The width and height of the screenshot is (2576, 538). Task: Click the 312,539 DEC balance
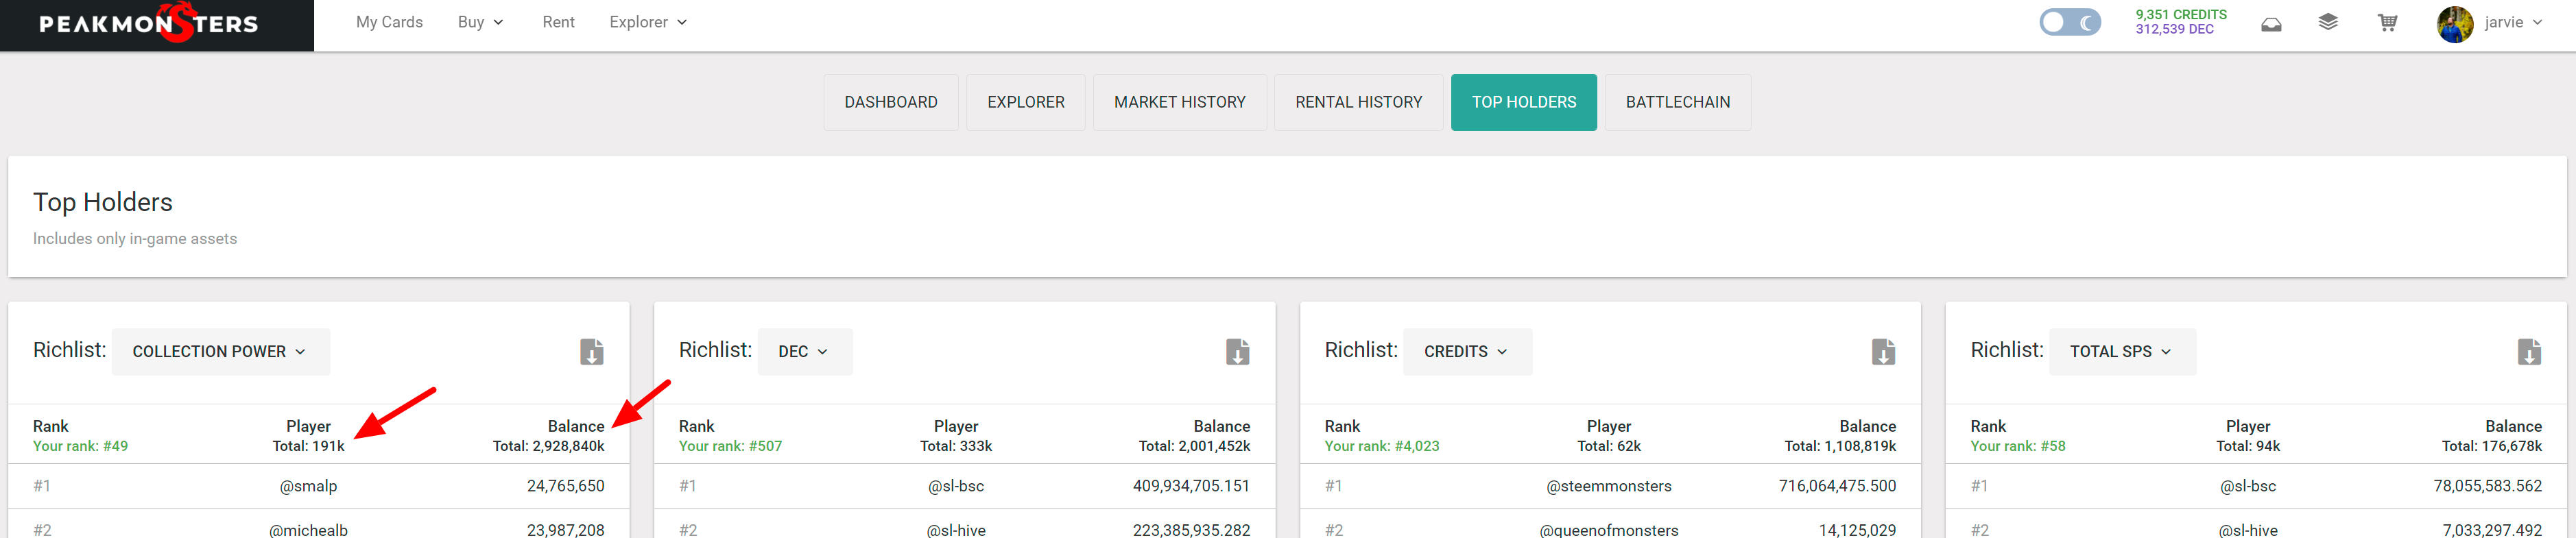click(2174, 30)
